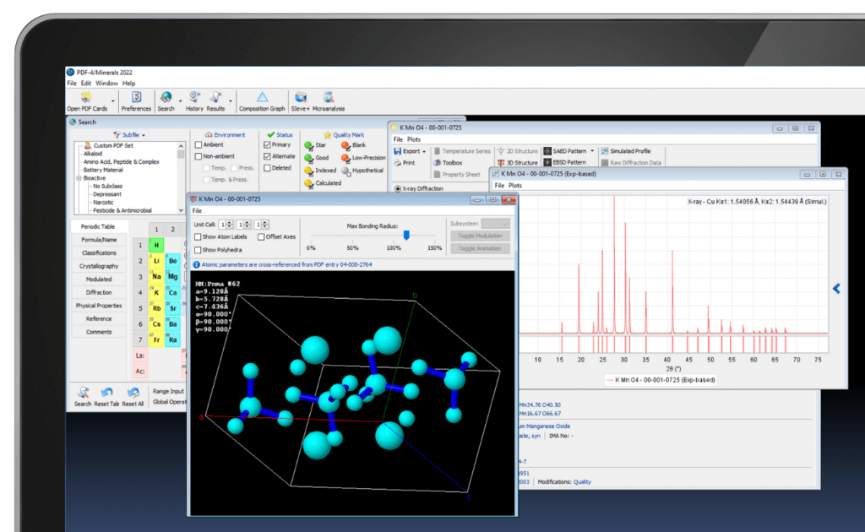
Task: Launch the SIeve+ tool
Action: [x=300, y=101]
